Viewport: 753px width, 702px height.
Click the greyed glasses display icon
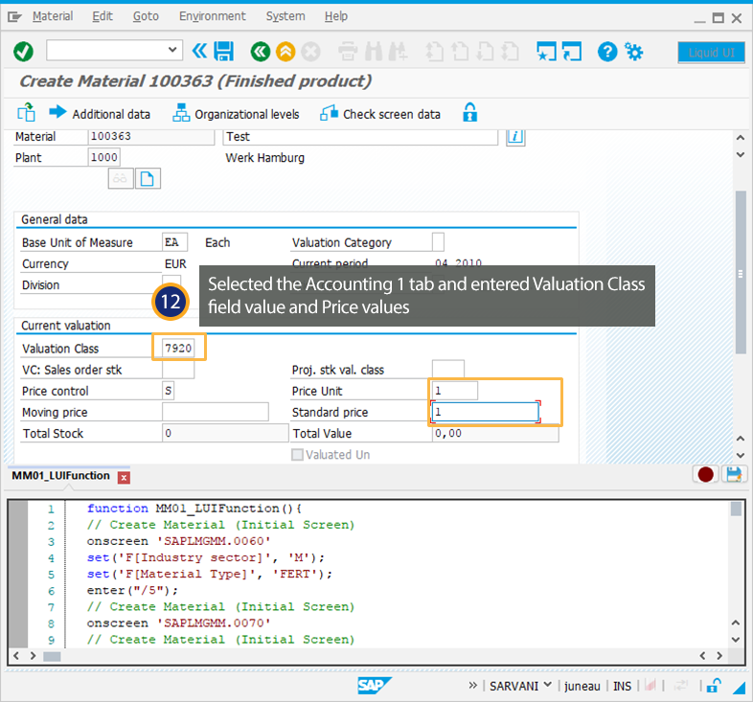pyautogui.click(x=120, y=179)
